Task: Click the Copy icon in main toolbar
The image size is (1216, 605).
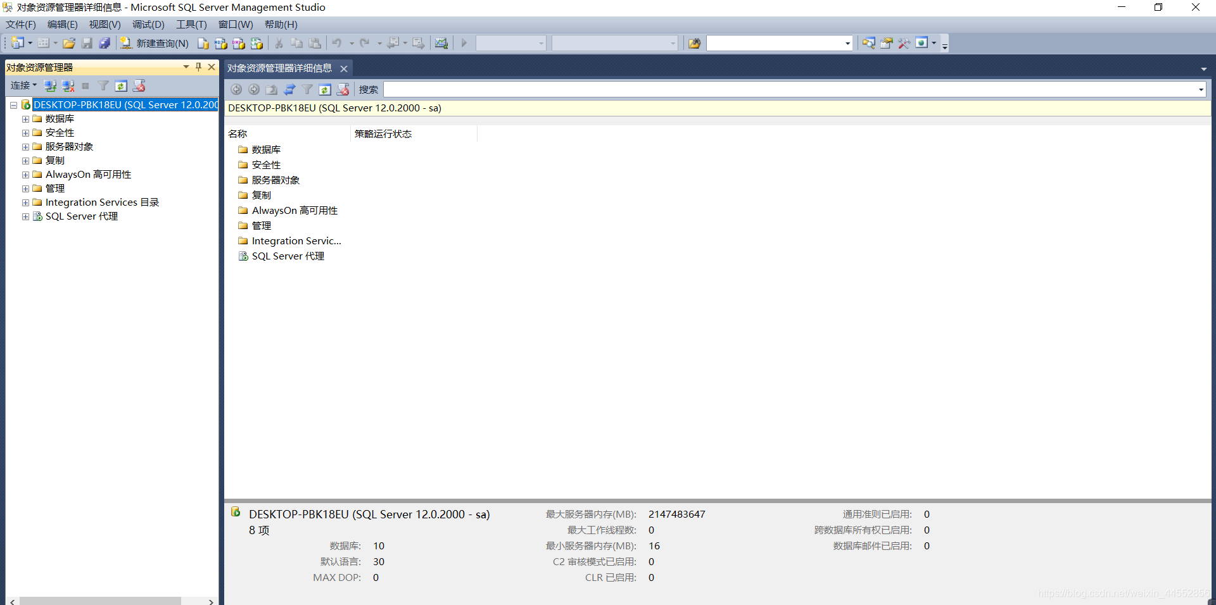Action: pos(296,43)
